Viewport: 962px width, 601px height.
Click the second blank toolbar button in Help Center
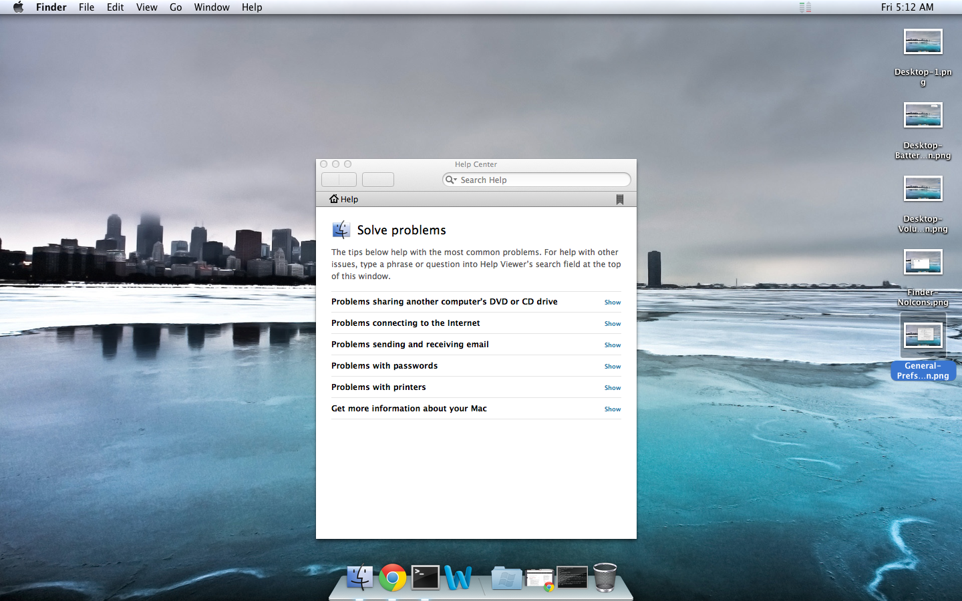click(x=378, y=180)
